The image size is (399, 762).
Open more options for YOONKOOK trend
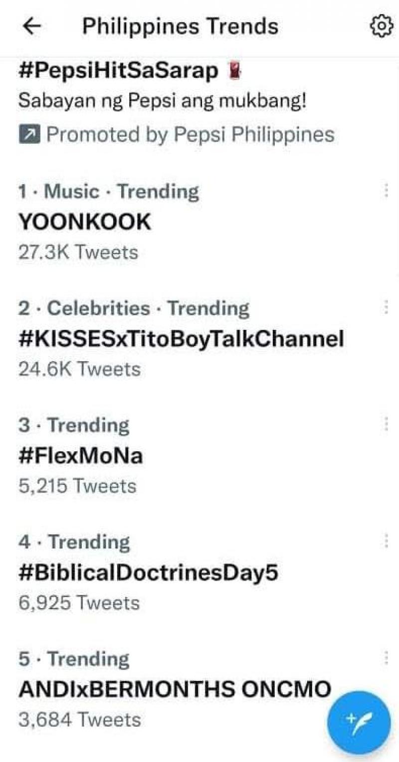(385, 191)
